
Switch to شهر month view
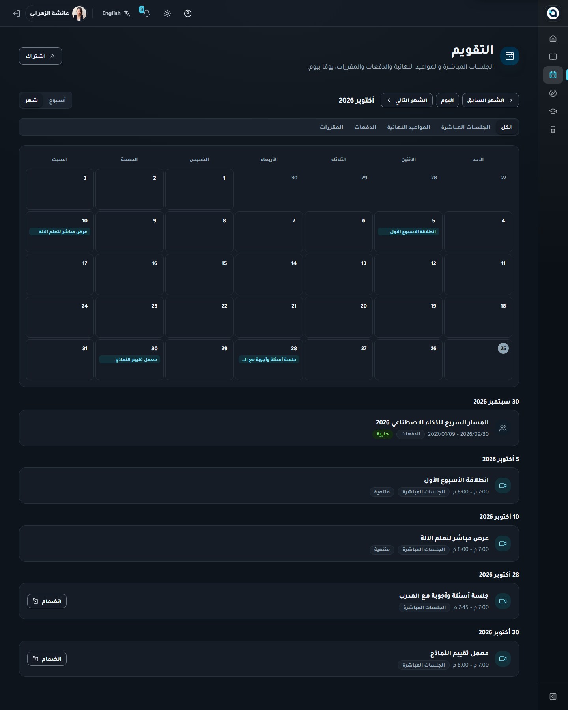[32, 100]
